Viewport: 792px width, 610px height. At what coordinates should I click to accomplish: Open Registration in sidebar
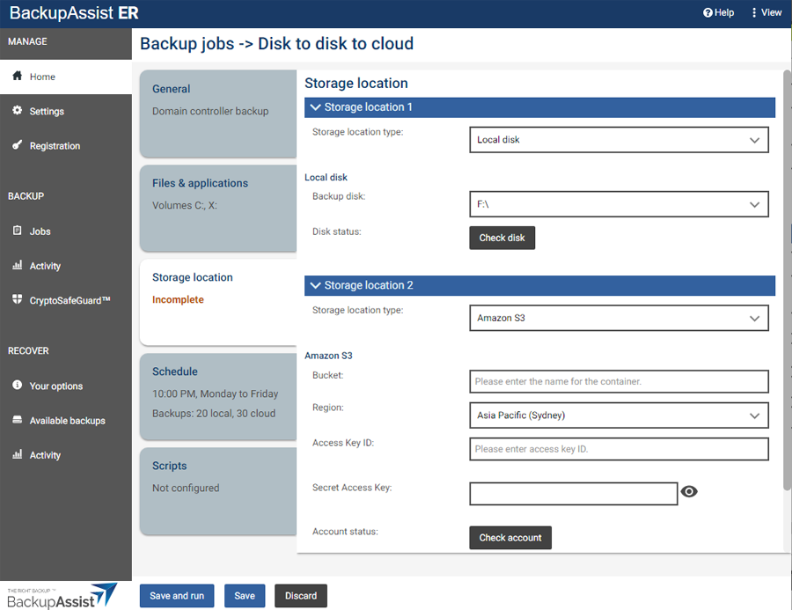pos(66,146)
